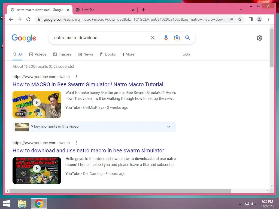The height and width of the screenshot is (209, 279).
Task: Click the first youtube.com › watch URL
Action: (41, 77)
